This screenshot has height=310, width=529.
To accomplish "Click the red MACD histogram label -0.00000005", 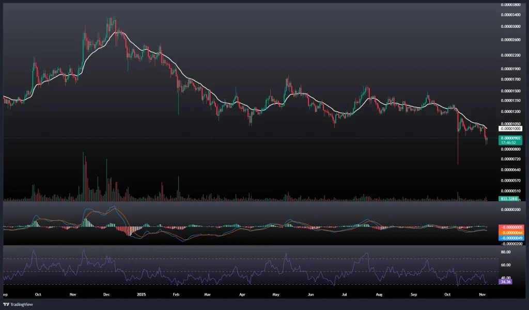I will (x=510, y=227).
